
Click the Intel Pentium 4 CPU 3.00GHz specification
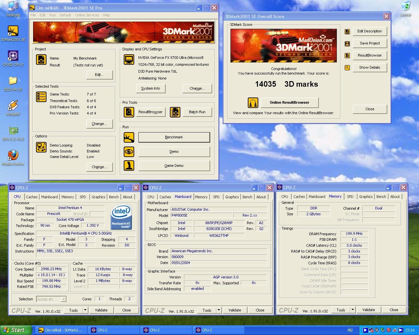click(x=85, y=233)
